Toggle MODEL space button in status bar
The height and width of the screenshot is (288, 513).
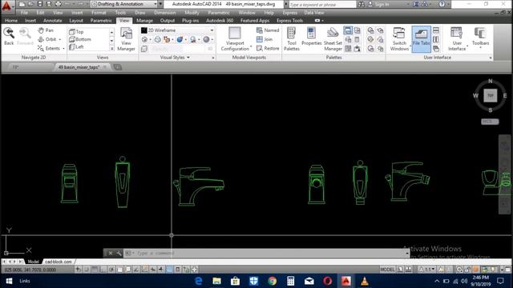[x=387, y=270]
